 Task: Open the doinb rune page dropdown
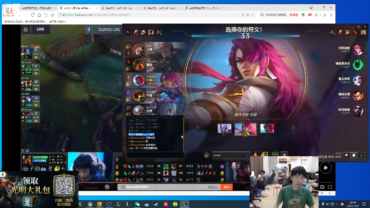coord(231,155)
